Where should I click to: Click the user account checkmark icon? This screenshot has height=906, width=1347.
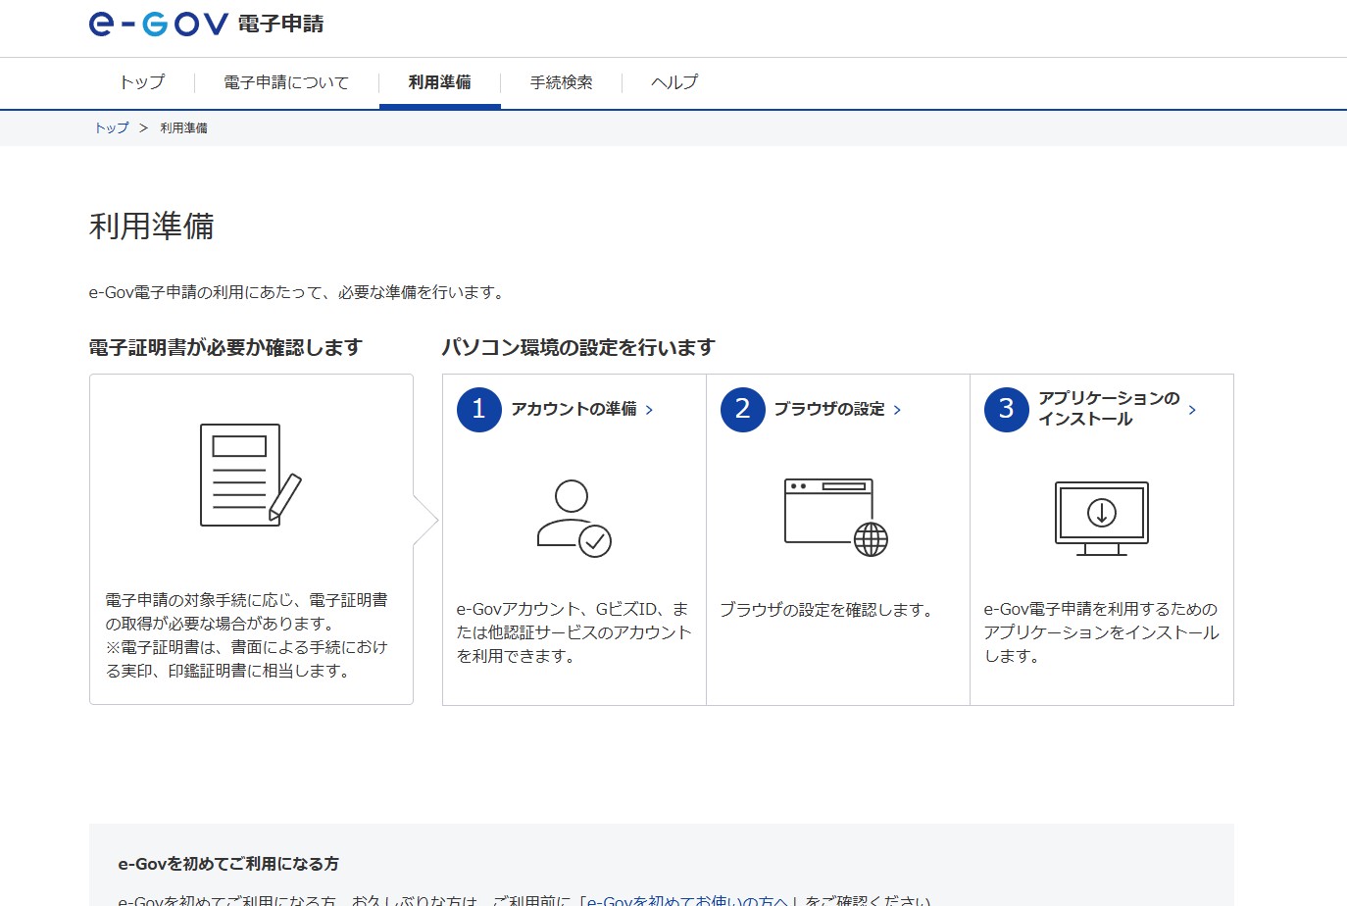tap(574, 518)
